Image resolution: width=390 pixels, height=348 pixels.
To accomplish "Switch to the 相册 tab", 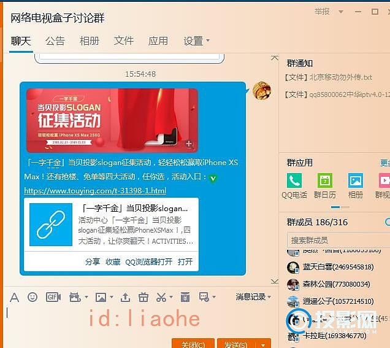I will click(90, 41).
